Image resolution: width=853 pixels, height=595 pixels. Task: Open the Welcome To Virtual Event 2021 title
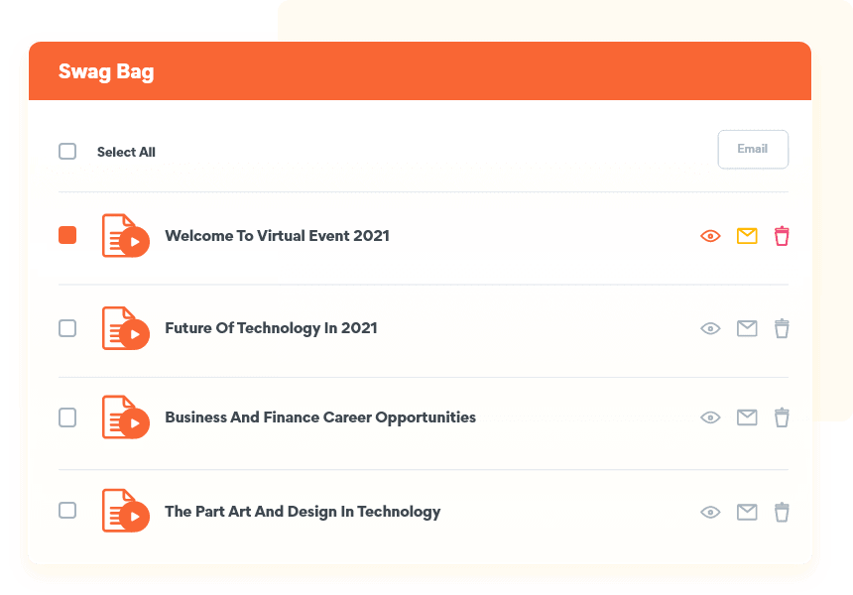click(277, 236)
